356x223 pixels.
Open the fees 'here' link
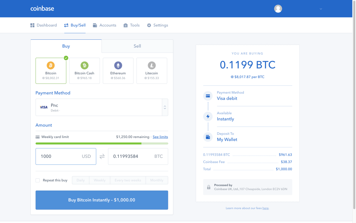[x=265, y=208]
